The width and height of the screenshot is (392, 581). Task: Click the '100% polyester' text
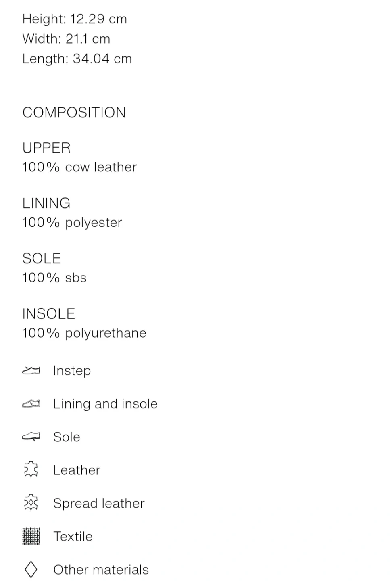(x=72, y=222)
